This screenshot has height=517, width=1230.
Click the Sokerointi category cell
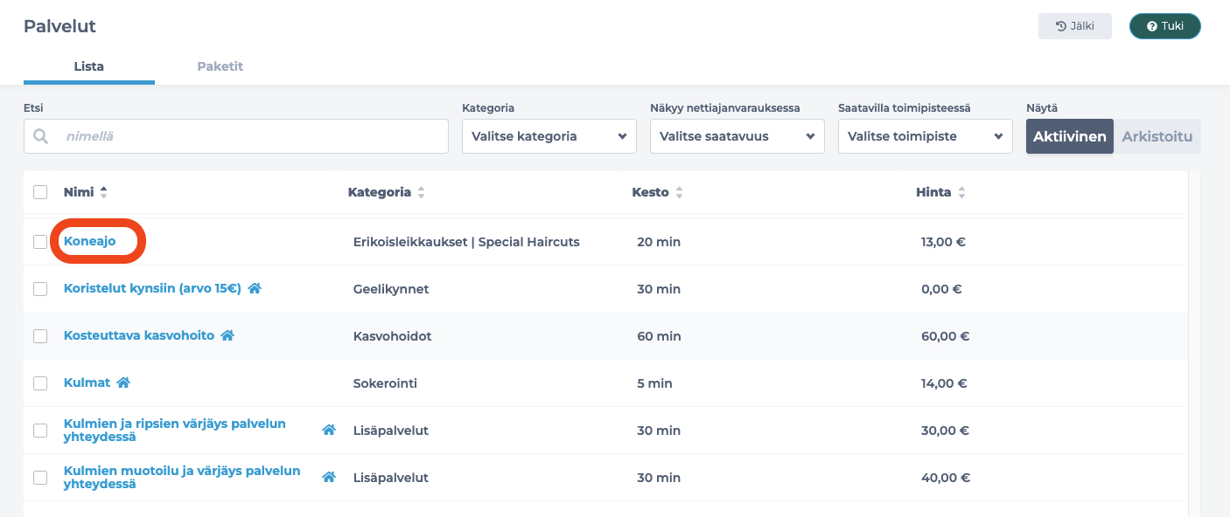click(x=386, y=383)
